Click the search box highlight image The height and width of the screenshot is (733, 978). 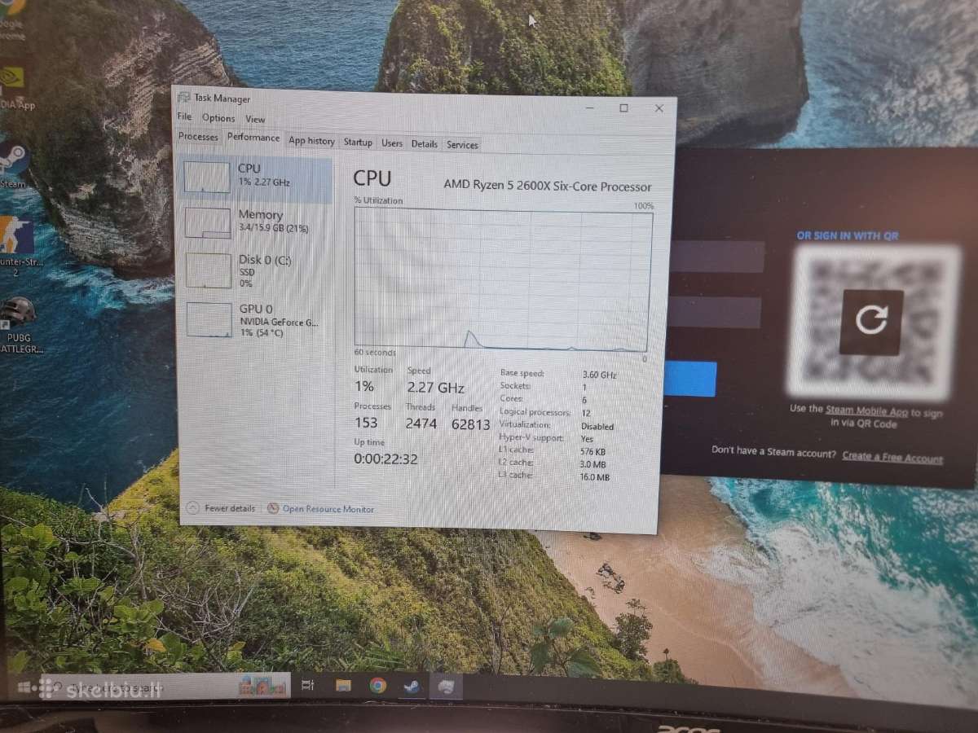pyautogui.click(x=261, y=686)
